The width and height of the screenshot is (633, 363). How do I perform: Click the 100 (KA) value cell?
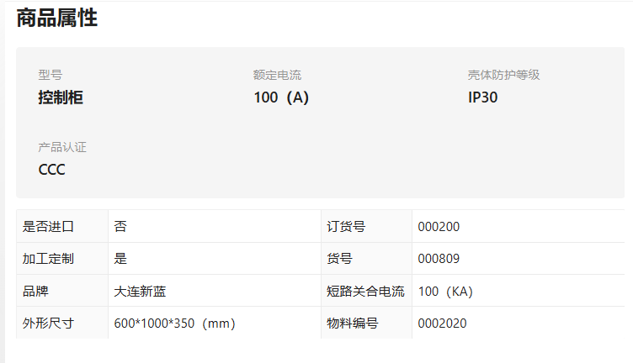(x=519, y=291)
